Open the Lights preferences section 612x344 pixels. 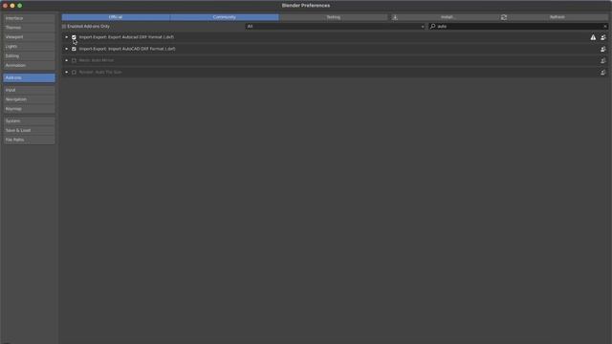pos(29,47)
